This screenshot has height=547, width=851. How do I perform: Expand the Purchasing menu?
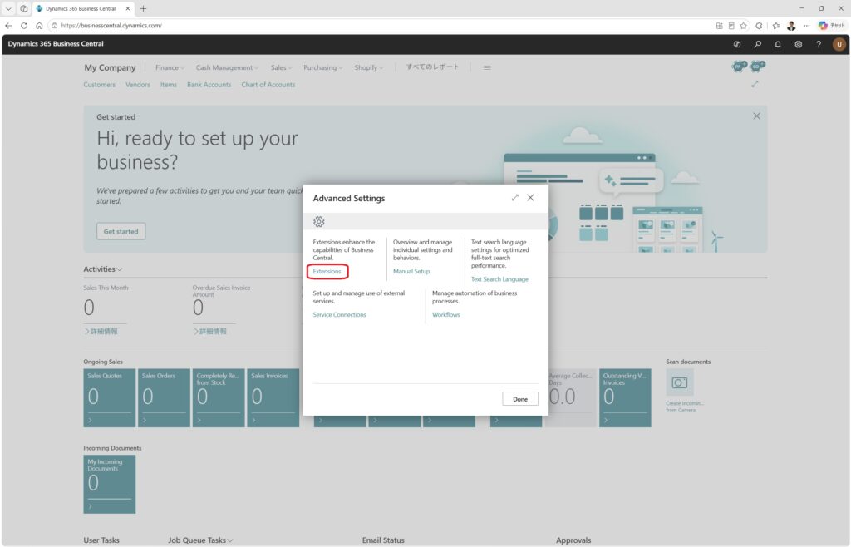[x=322, y=67]
